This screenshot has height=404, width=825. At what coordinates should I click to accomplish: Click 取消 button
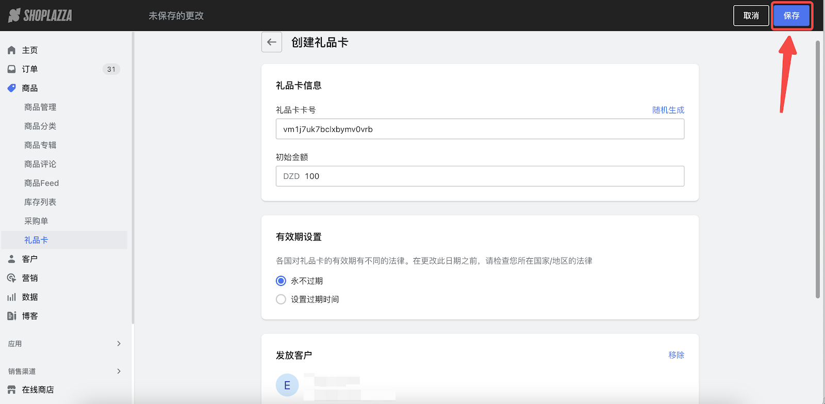[x=751, y=15]
